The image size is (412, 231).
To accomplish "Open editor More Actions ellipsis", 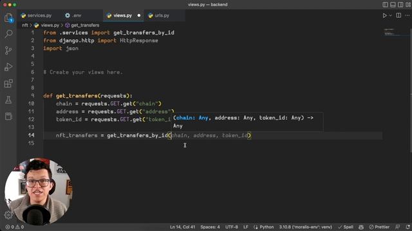I will 407,15.
